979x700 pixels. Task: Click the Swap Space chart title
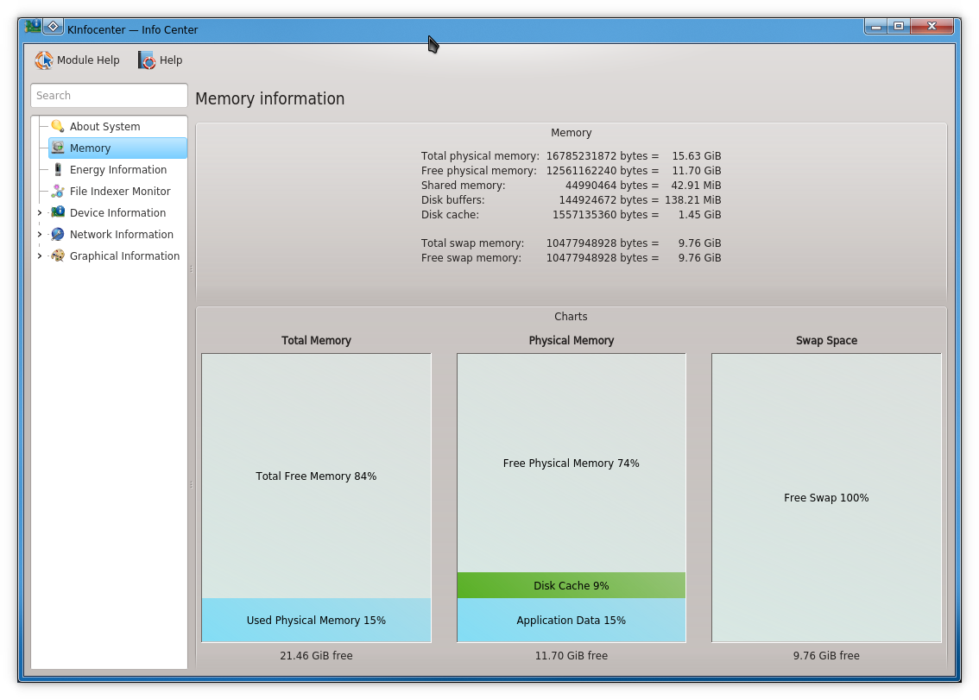[826, 340]
